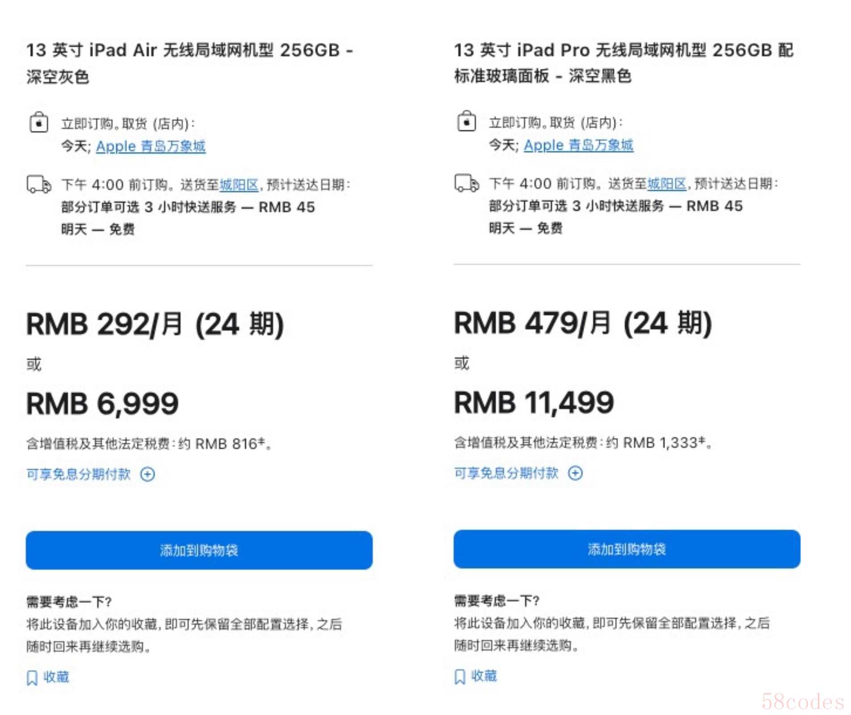Viewport: 851px width, 715px height.
Task: Add the iPad Pro to shopping bag
Action: [x=627, y=549]
